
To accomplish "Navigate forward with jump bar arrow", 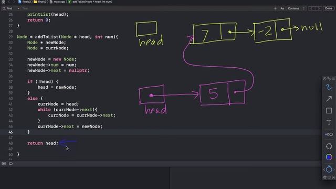I will [x=14, y=2].
